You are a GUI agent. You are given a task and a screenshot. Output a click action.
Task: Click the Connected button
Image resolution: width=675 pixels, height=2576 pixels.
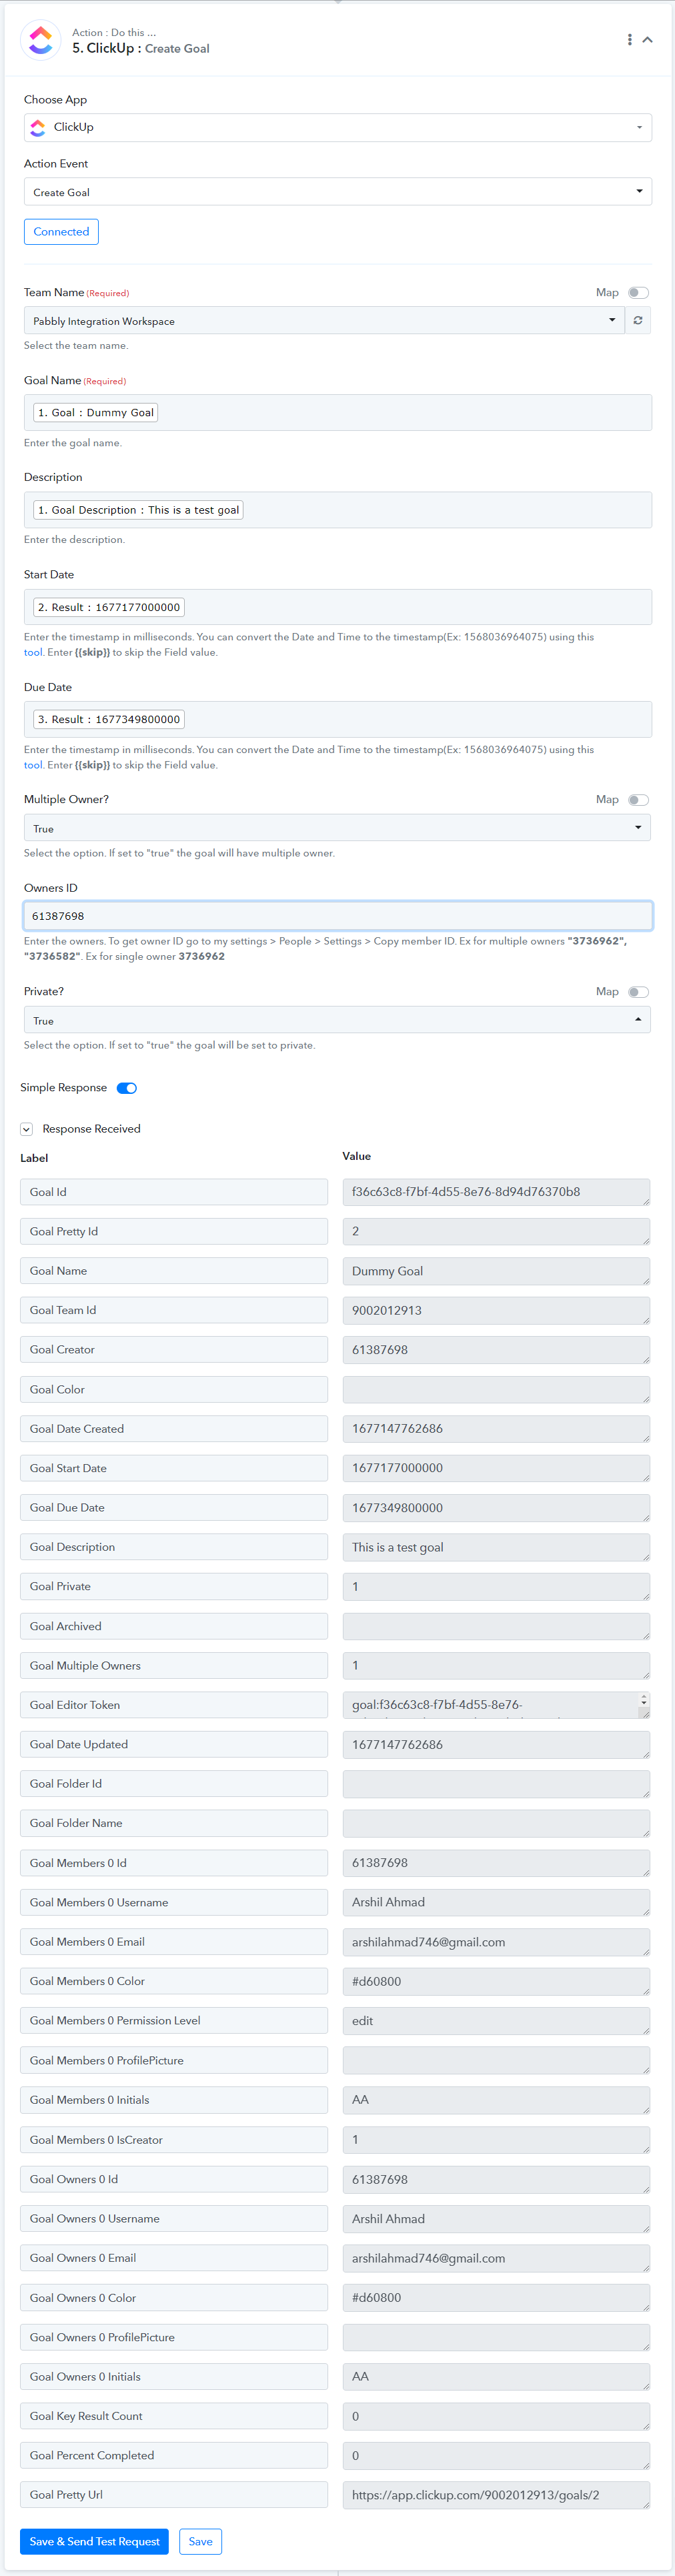click(x=61, y=232)
